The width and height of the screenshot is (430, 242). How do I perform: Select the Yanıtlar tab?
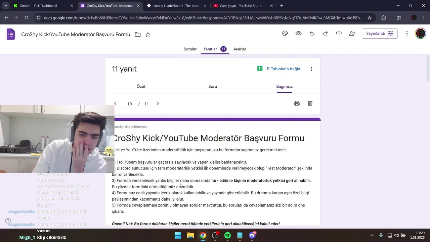point(215,49)
